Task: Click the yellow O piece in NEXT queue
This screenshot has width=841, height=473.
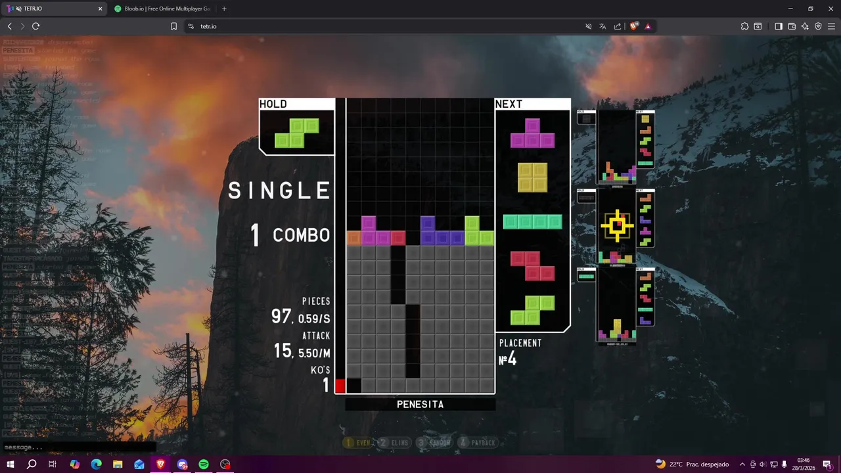Action: click(533, 177)
